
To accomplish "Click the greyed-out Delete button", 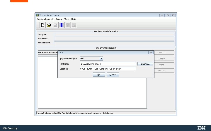I will pyautogui.click(x=164, y=59).
